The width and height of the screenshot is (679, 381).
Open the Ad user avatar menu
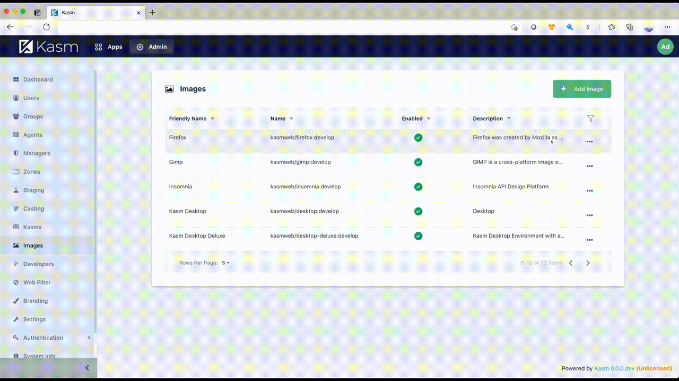click(665, 47)
